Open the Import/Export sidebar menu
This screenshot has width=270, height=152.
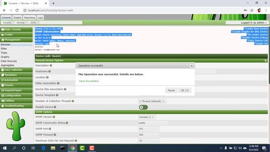(x=16, y=90)
